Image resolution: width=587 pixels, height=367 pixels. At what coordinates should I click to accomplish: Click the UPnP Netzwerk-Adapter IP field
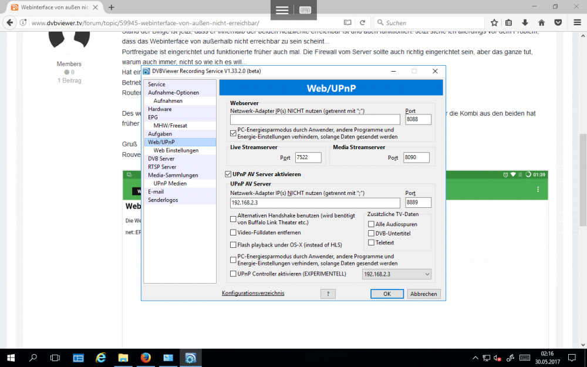click(315, 203)
